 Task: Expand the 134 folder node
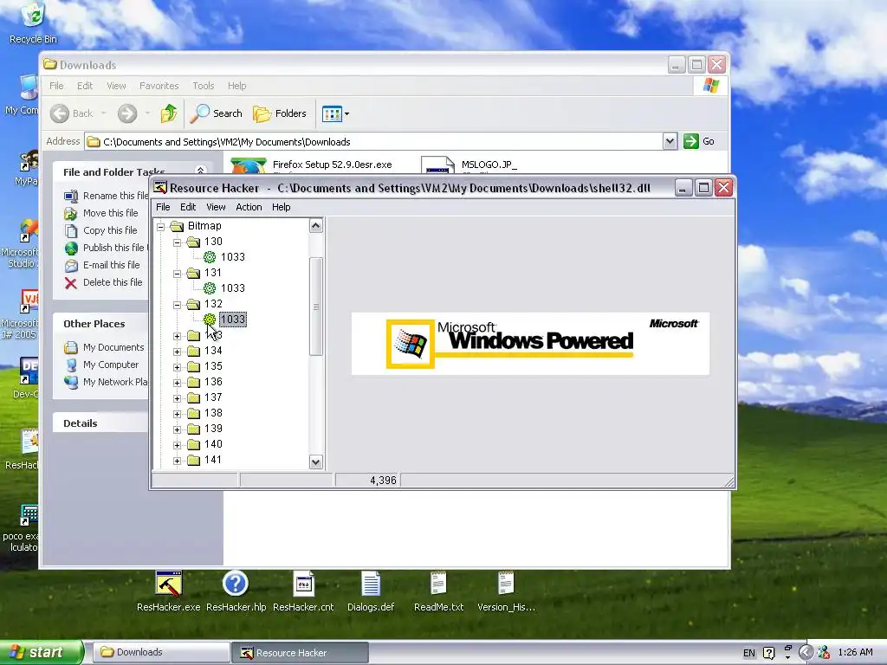[177, 352]
